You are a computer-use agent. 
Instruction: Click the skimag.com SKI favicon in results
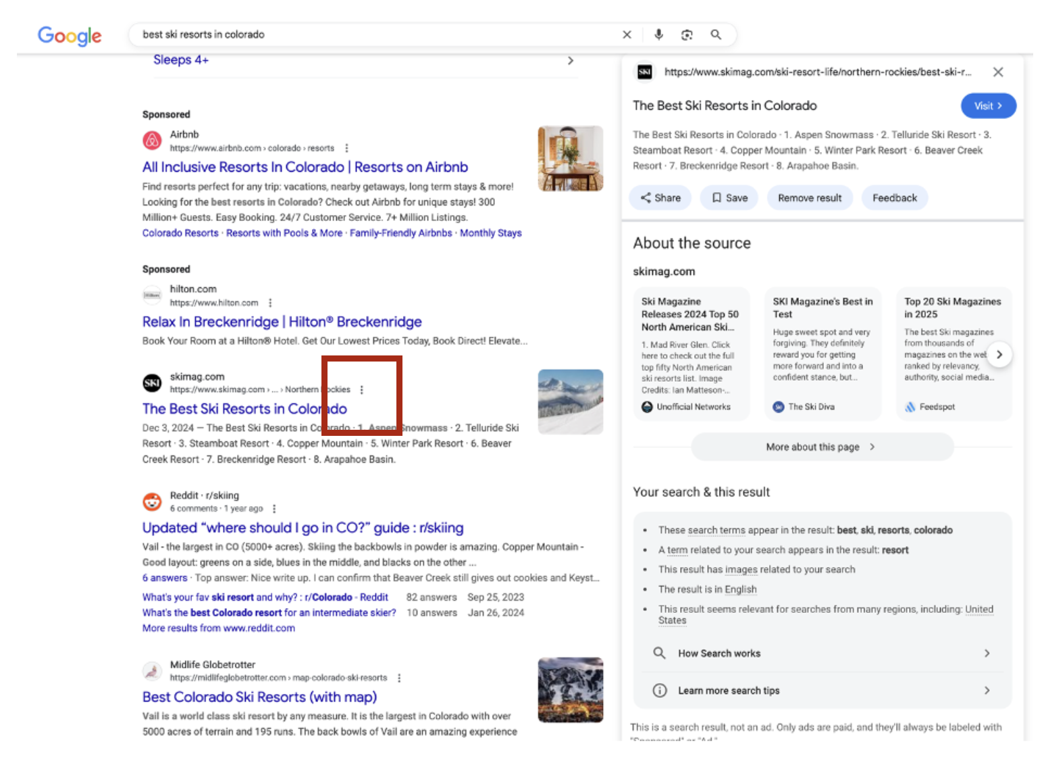(x=152, y=382)
